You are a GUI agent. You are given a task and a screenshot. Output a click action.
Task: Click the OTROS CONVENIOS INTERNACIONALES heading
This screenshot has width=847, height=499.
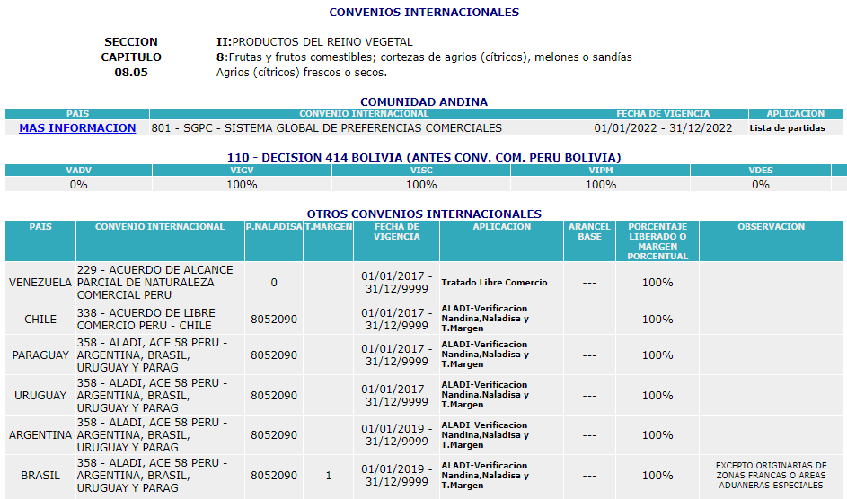[x=424, y=214]
